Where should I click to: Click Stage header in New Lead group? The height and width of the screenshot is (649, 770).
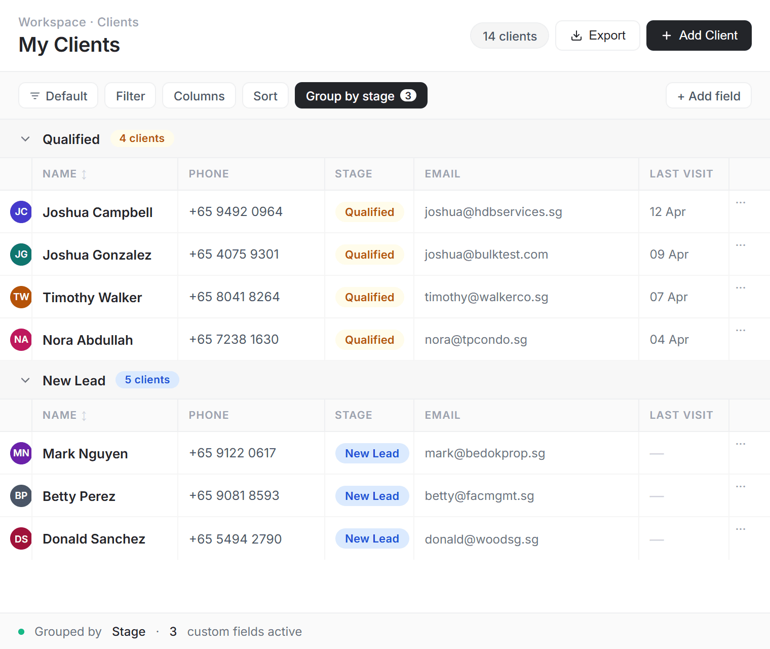pyautogui.click(x=354, y=415)
